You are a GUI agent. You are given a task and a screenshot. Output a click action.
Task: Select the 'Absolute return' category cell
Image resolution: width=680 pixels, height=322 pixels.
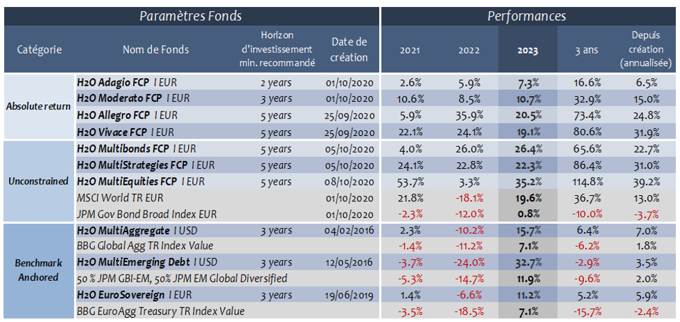point(39,106)
